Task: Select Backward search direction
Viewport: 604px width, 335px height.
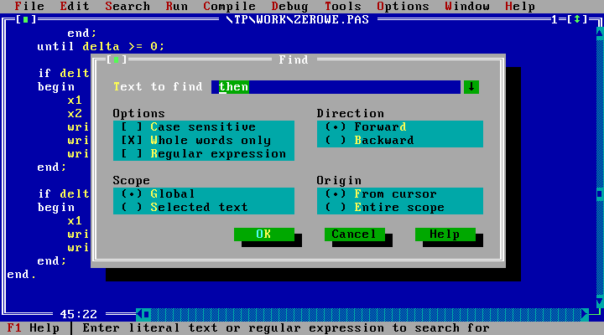Action: [x=336, y=141]
